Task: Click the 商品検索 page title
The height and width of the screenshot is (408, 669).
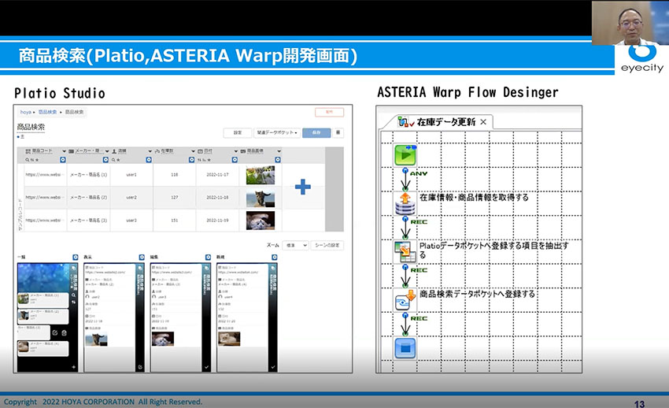Action: (x=31, y=127)
